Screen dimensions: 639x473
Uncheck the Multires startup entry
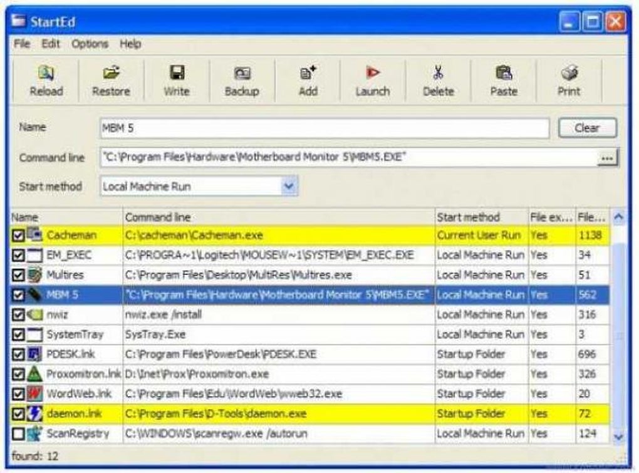pos(18,275)
